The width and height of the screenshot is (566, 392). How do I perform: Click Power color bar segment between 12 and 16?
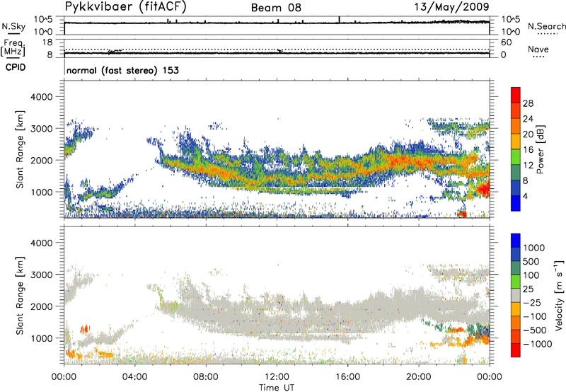click(x=516, y=156)
